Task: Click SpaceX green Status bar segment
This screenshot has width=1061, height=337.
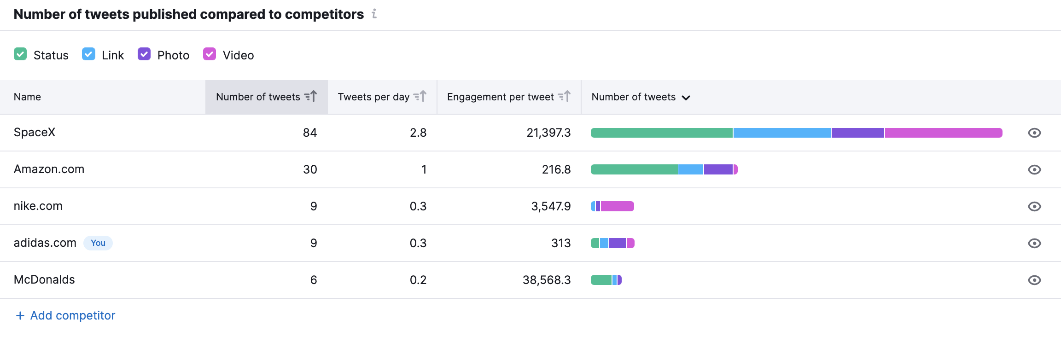Action: click(x=662, y=133)
